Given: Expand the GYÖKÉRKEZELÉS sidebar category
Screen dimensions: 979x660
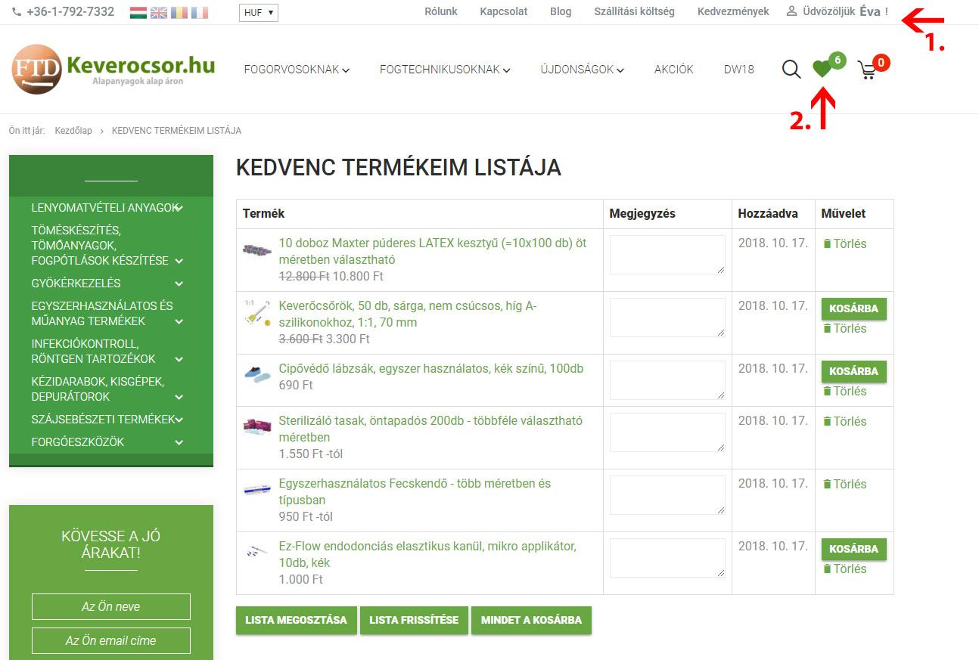Looking at the screenshot, I should (x=179, y=284).
